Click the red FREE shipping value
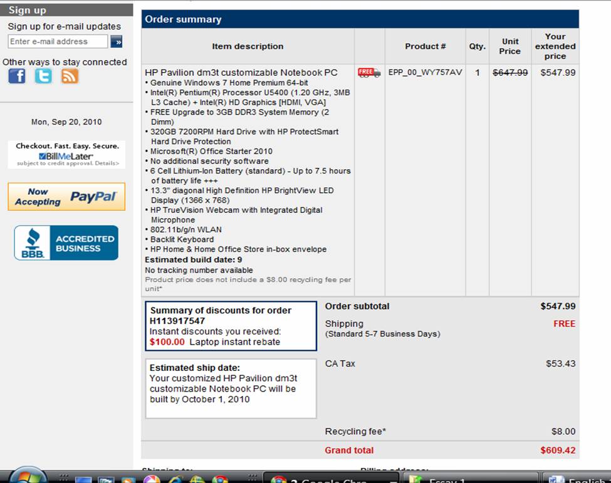611x483 pixels. click(x=564, y=324)
